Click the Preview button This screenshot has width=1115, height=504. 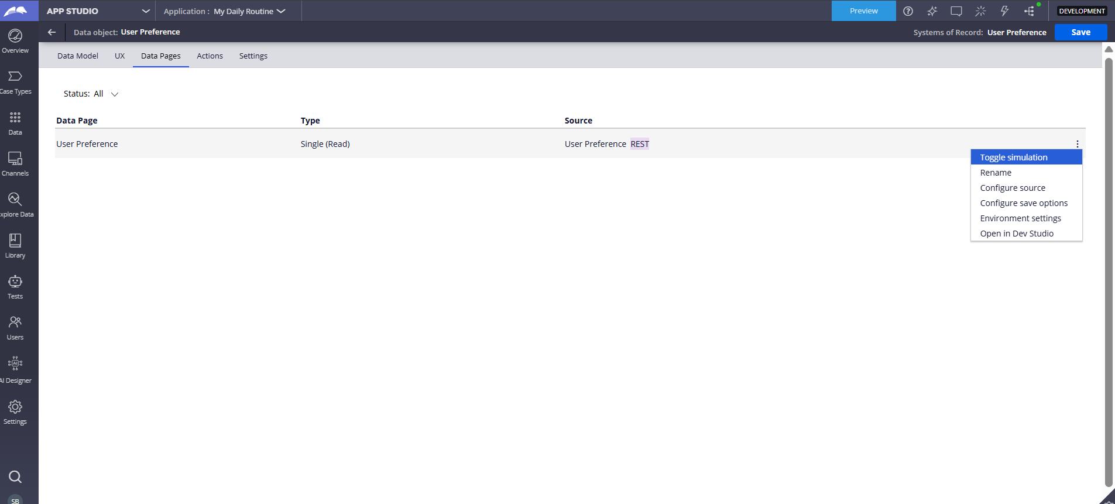[x=863, y=11]
